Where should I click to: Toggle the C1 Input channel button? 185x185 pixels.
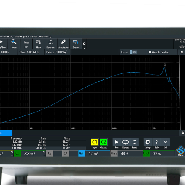pos(95,142)
